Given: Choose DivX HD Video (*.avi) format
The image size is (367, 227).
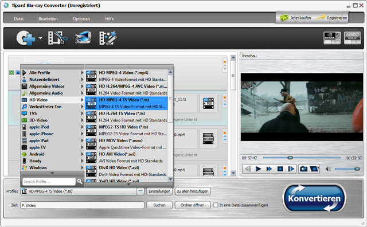Looking at the screenshot, I should (x=126, y=171).
